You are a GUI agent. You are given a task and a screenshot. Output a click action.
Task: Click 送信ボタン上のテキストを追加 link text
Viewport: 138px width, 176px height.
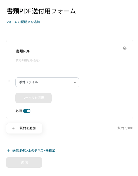pyautogui.click(x=34, y=151)
